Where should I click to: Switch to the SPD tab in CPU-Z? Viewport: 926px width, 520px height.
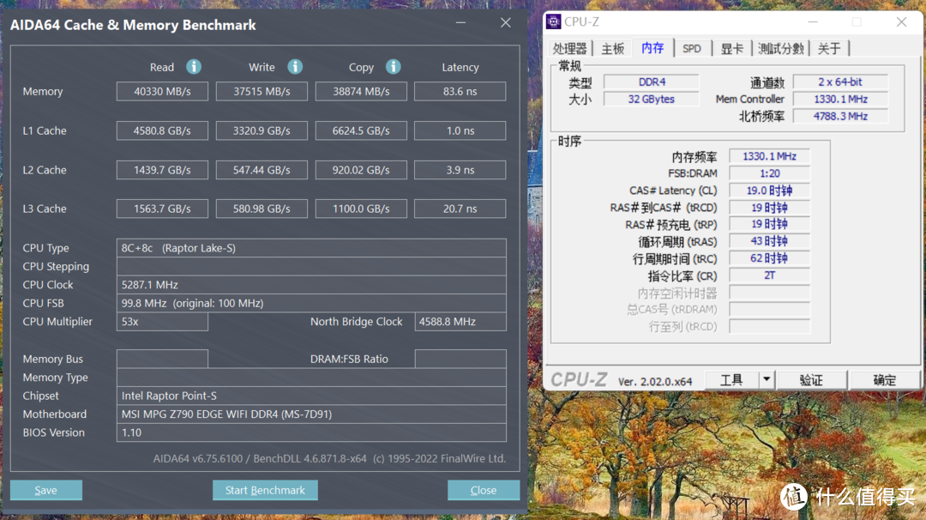click(x=692, y=49)
